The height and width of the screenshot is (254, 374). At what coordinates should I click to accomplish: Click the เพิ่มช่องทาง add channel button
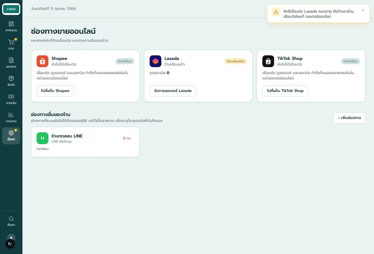349,118
